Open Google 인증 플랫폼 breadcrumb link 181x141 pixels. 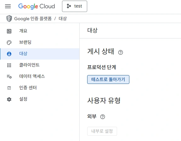pyautogui.click(x=33, y=19)
